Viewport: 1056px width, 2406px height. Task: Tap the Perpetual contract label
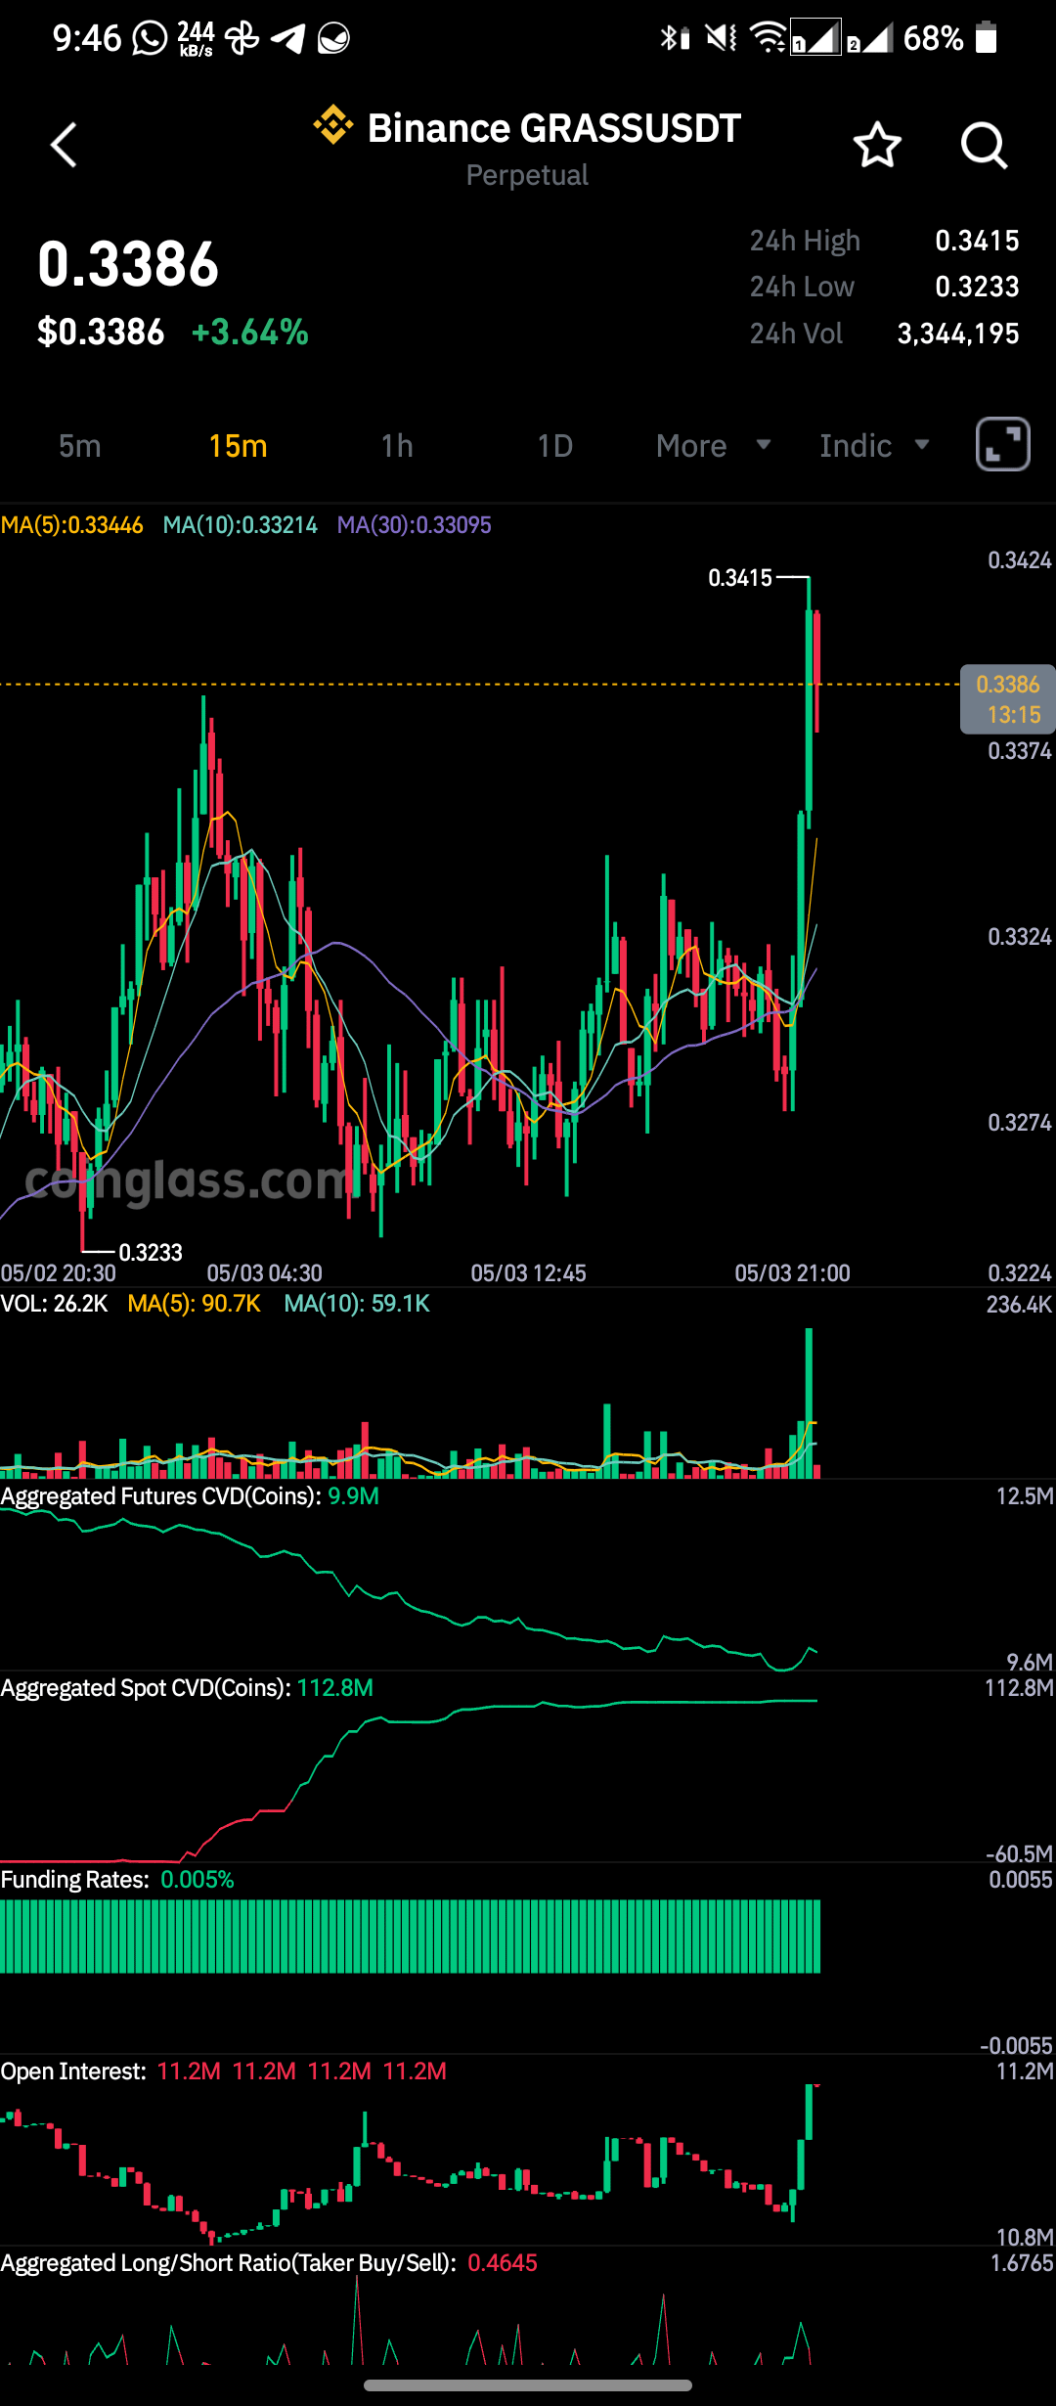(x=527, y=175)
